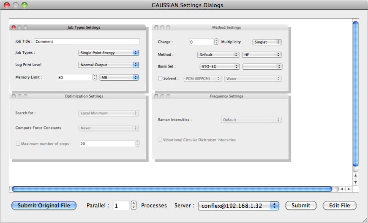The width and height of the screenshot is (368, 223).
Task: Toggle Vibrational Circular Dichroism intensities checkbox
Action: click(x=160, y=140)
